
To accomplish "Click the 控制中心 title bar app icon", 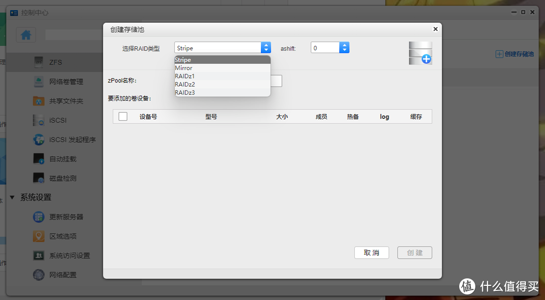I will click(14, 13).
